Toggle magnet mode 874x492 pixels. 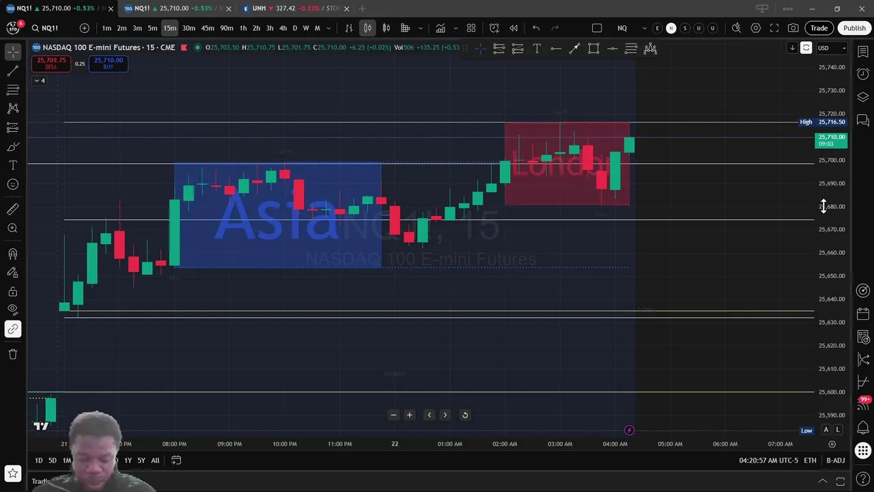[12, 254]
